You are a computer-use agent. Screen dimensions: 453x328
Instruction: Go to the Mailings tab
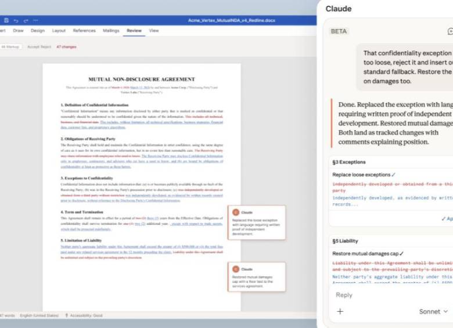111,31
